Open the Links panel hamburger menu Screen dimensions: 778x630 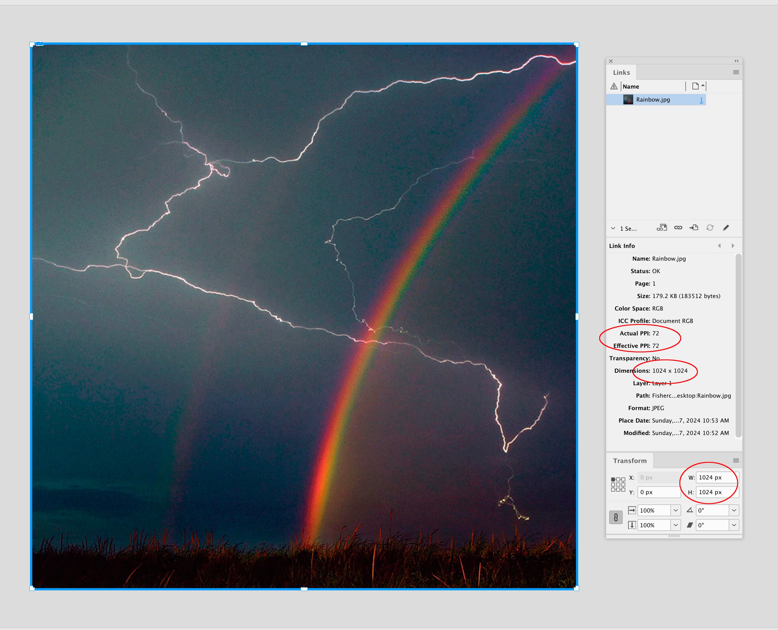pyautogui.click(x=736, y=72)
